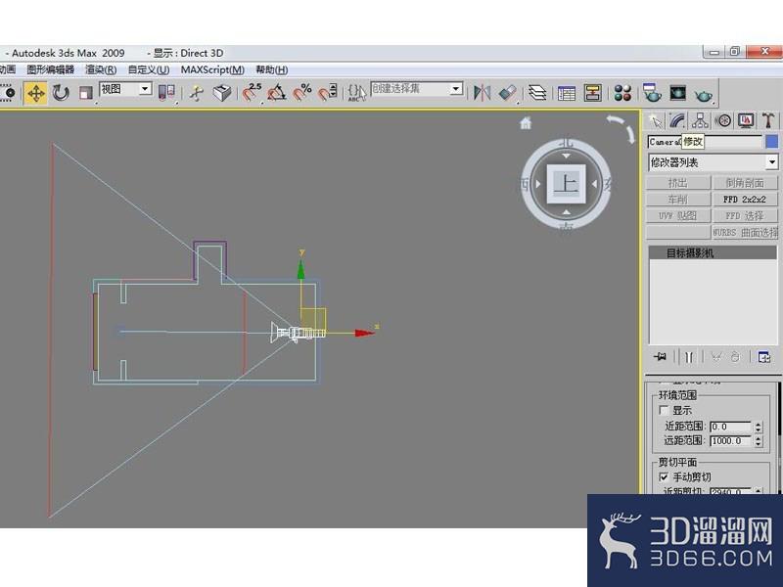Open the Display command panel
Screen dimensions: 783x587
(746, 120)
